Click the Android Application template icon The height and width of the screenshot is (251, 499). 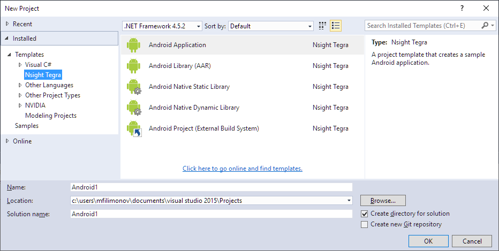point(133,45)
